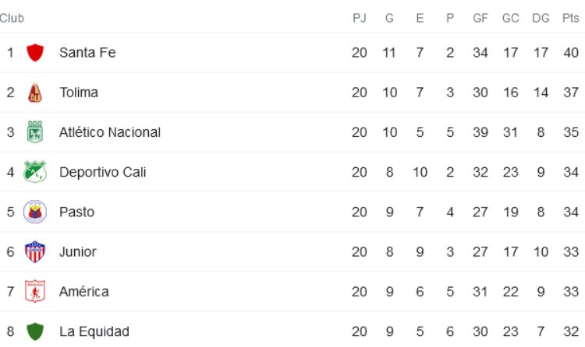Open the Santa Fe team link
Image resolution: width=585 pixels, height=347 pixels.
click(x=87, y=53)
